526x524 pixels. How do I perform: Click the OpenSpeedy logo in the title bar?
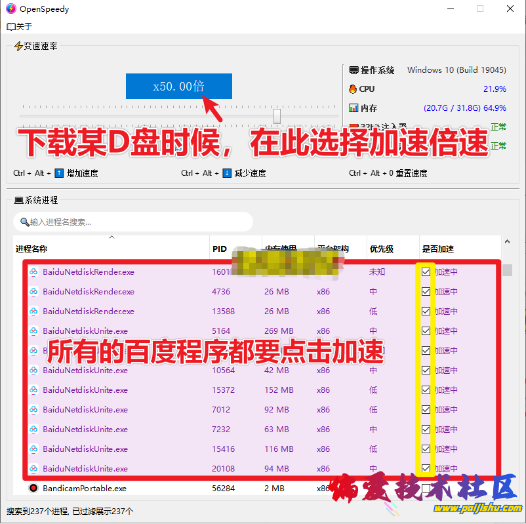click(10, 9)
